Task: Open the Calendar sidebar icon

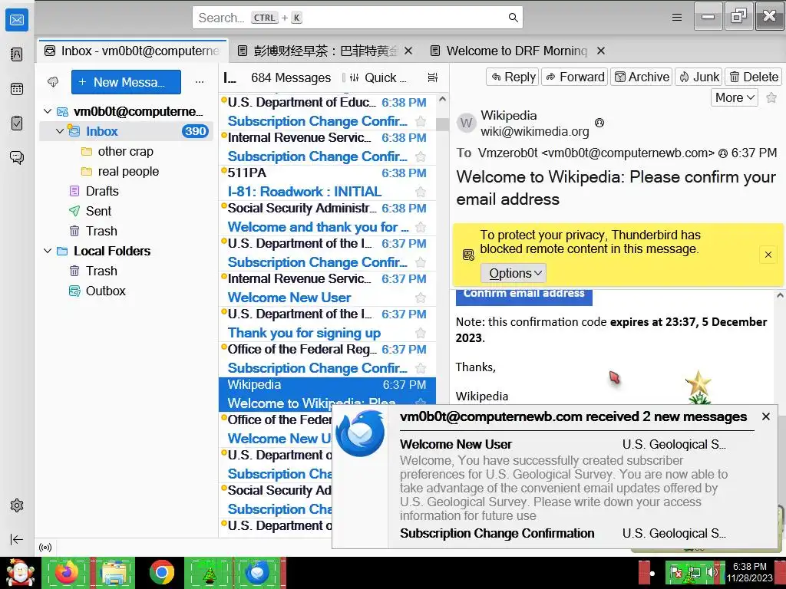Action: click(x=17, y=89)
